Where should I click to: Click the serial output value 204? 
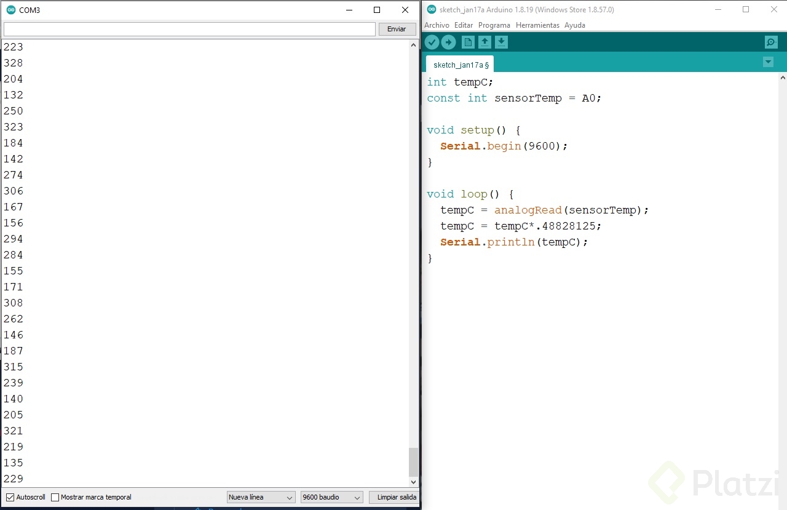pyautogui.click(x=14, y=79)
